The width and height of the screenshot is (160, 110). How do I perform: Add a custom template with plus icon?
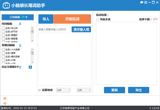30,67
